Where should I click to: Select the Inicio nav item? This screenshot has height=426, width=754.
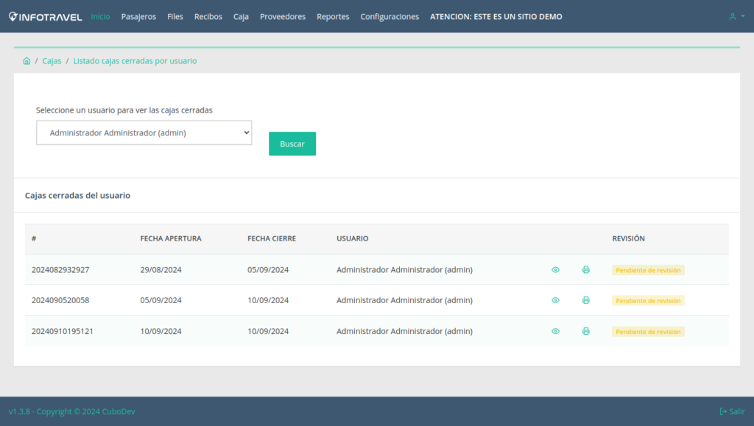[x=100, y=16]
